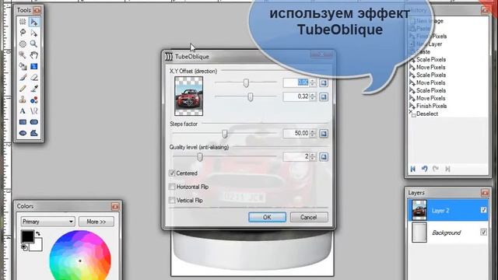Reset colors to black and white icon
Viewport: 498px width, 280px height.
(24, 247)
